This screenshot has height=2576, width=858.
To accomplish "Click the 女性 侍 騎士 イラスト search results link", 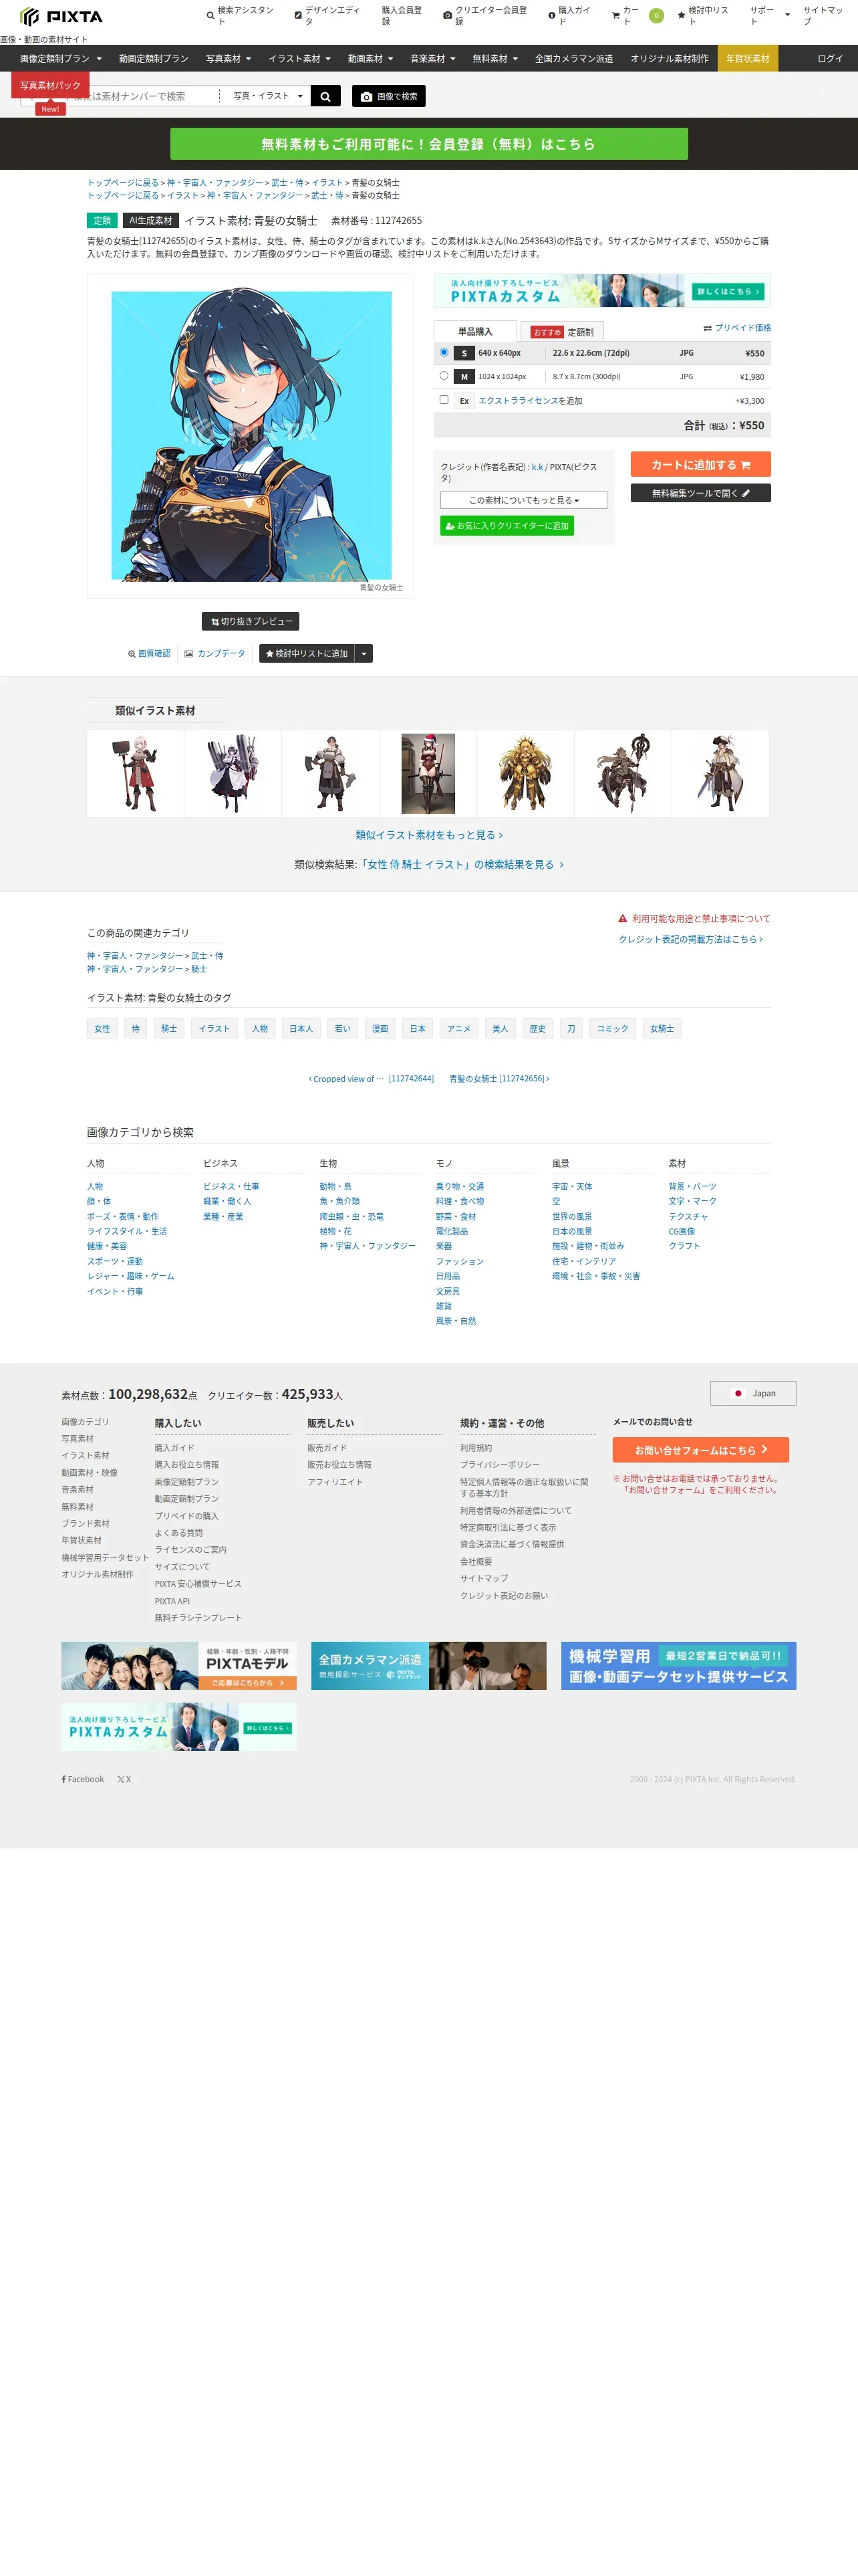I will pos(460,864).
